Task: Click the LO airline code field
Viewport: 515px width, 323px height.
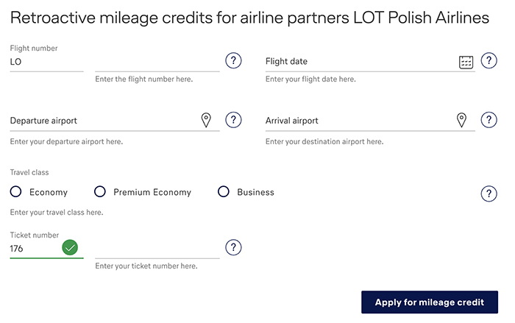Action: click(x=46, y=62)
